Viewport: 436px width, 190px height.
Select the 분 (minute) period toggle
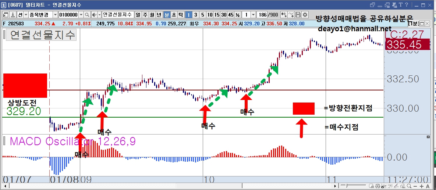point(167,15)
